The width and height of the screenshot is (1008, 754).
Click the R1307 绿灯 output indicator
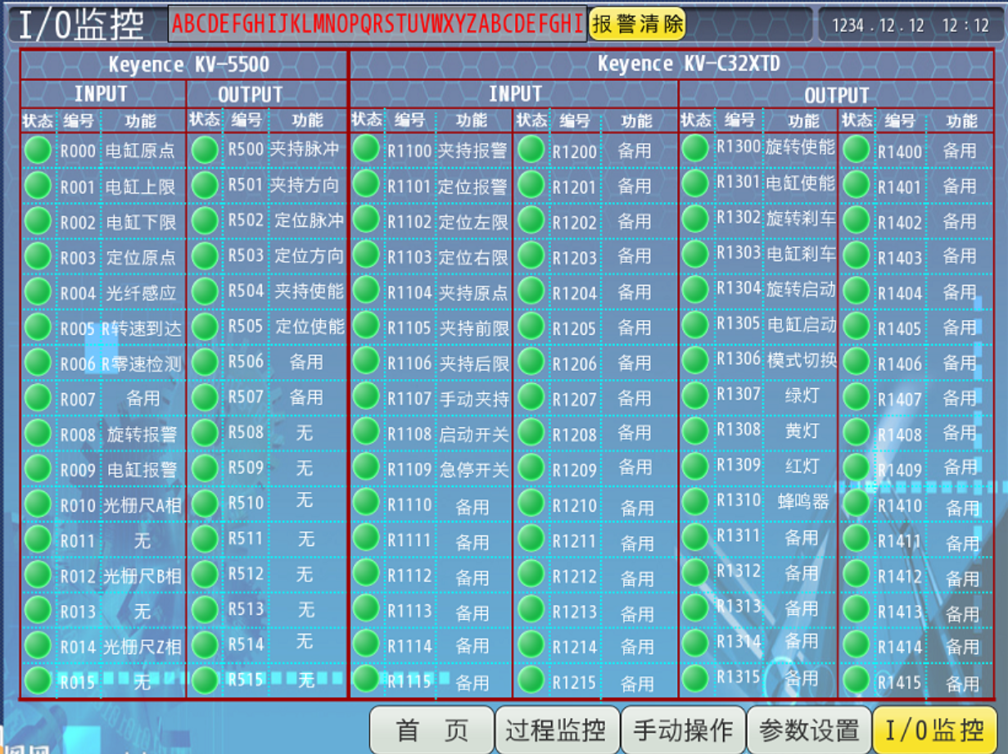[x=695, y=395]
